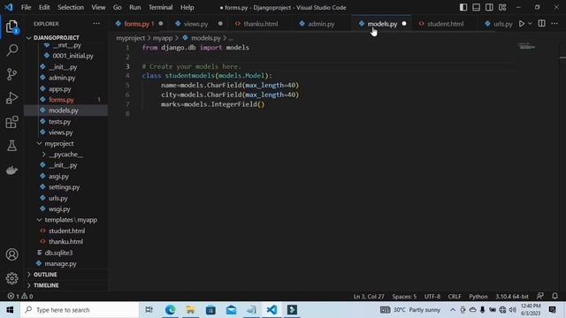The image size is (566, 318).
Task: Close the unsaved models.py tab dot
Action: click(x=404, y=24)
